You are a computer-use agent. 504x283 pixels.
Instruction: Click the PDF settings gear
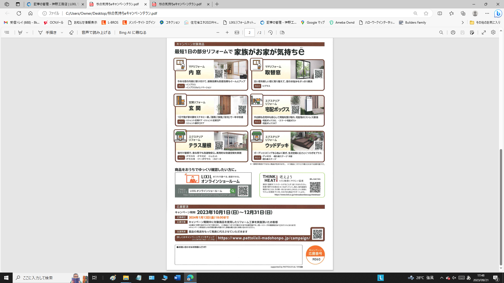(493, 32)
